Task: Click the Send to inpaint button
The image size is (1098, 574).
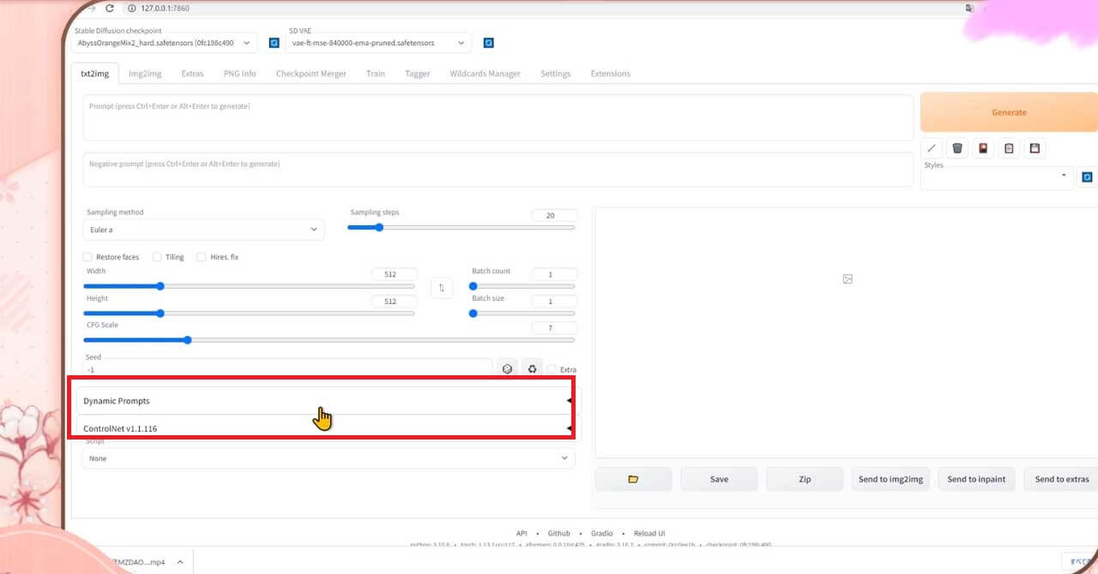Action: point(976,479)
